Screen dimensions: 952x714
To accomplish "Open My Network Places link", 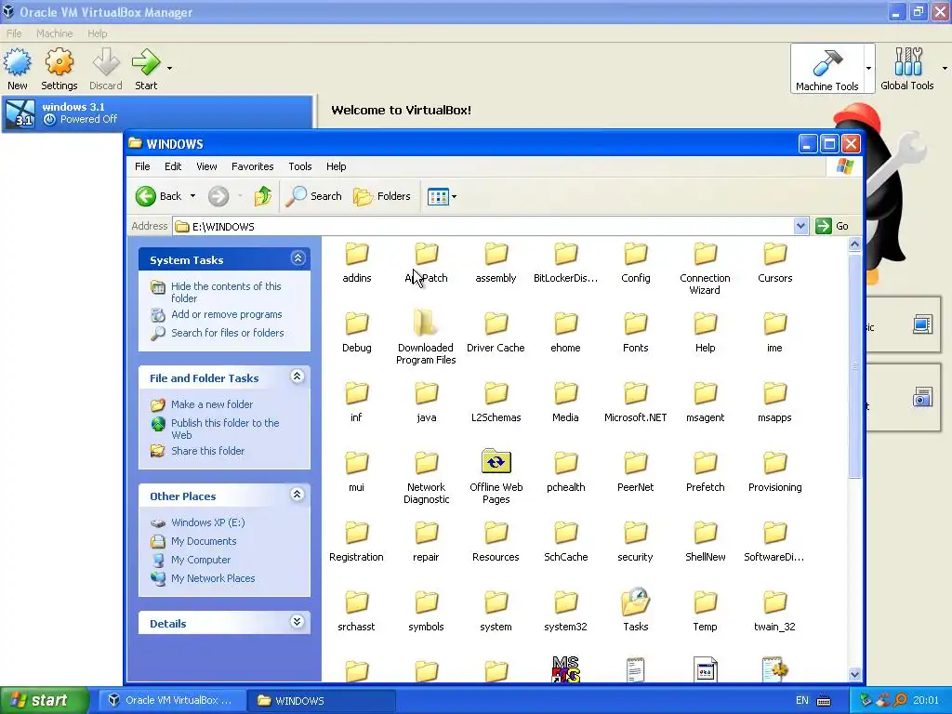I will click(213, 578).
